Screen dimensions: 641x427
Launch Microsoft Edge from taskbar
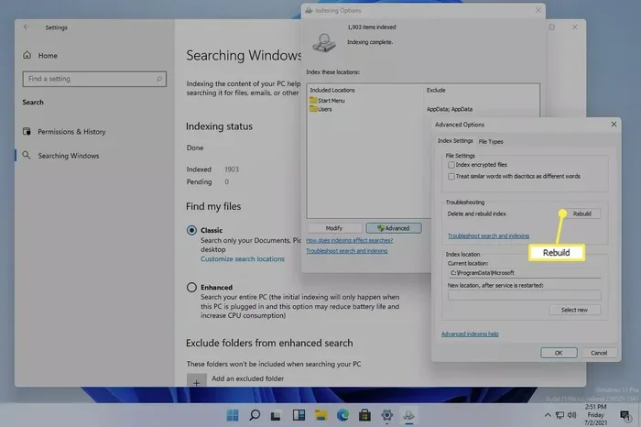point(342,415)
